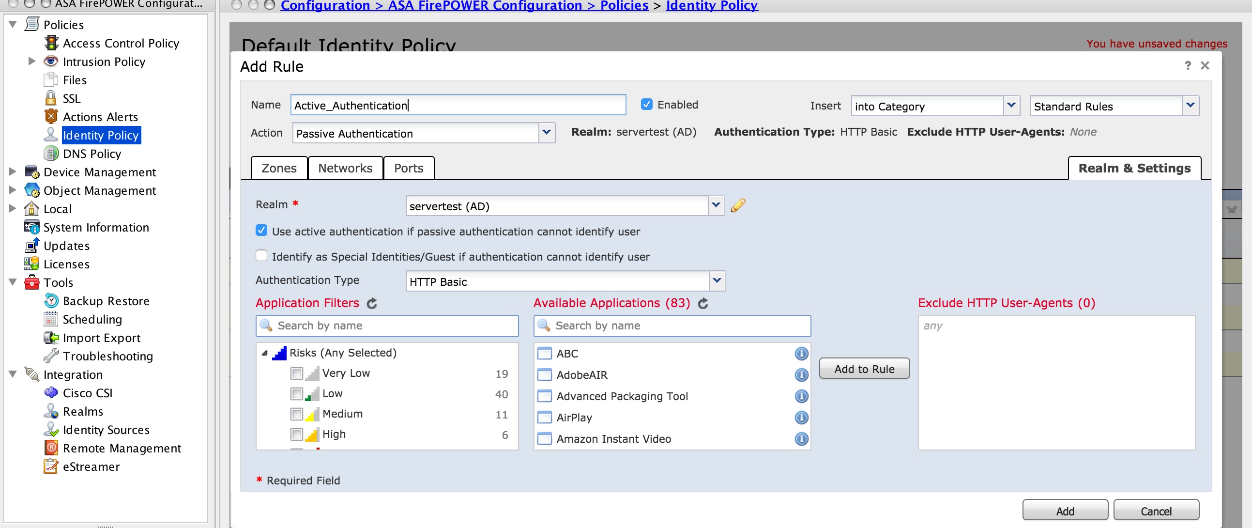Click the rule Name input field
This screenshot has width=1252, height=528.
[458, 105]
